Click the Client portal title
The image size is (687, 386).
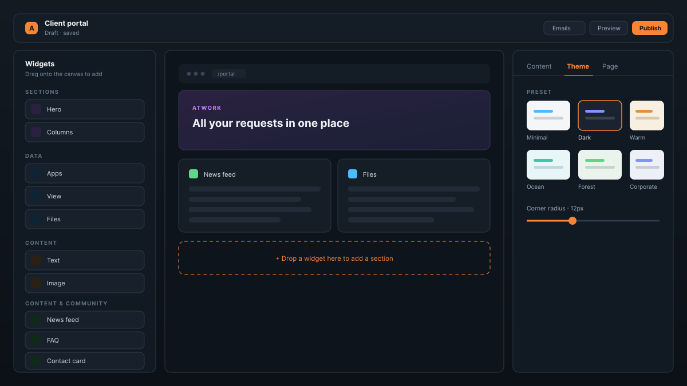(66, 23)
